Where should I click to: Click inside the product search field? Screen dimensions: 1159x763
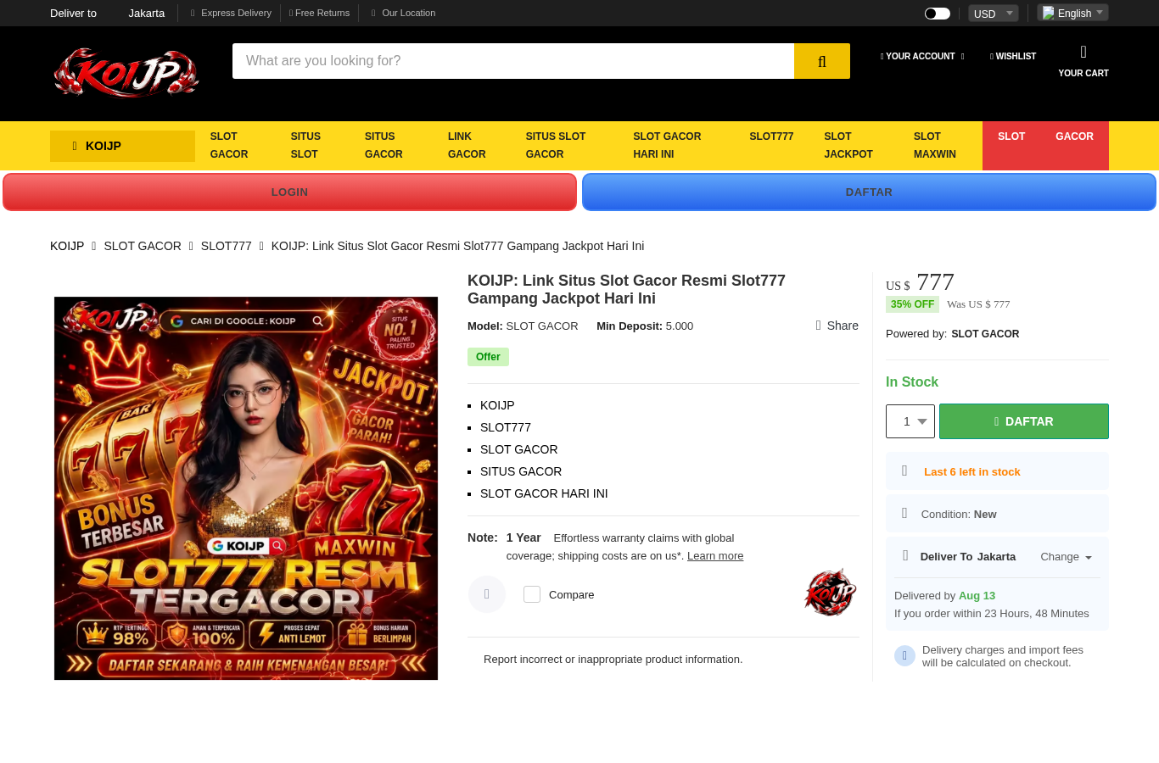(x=513, y=61)
